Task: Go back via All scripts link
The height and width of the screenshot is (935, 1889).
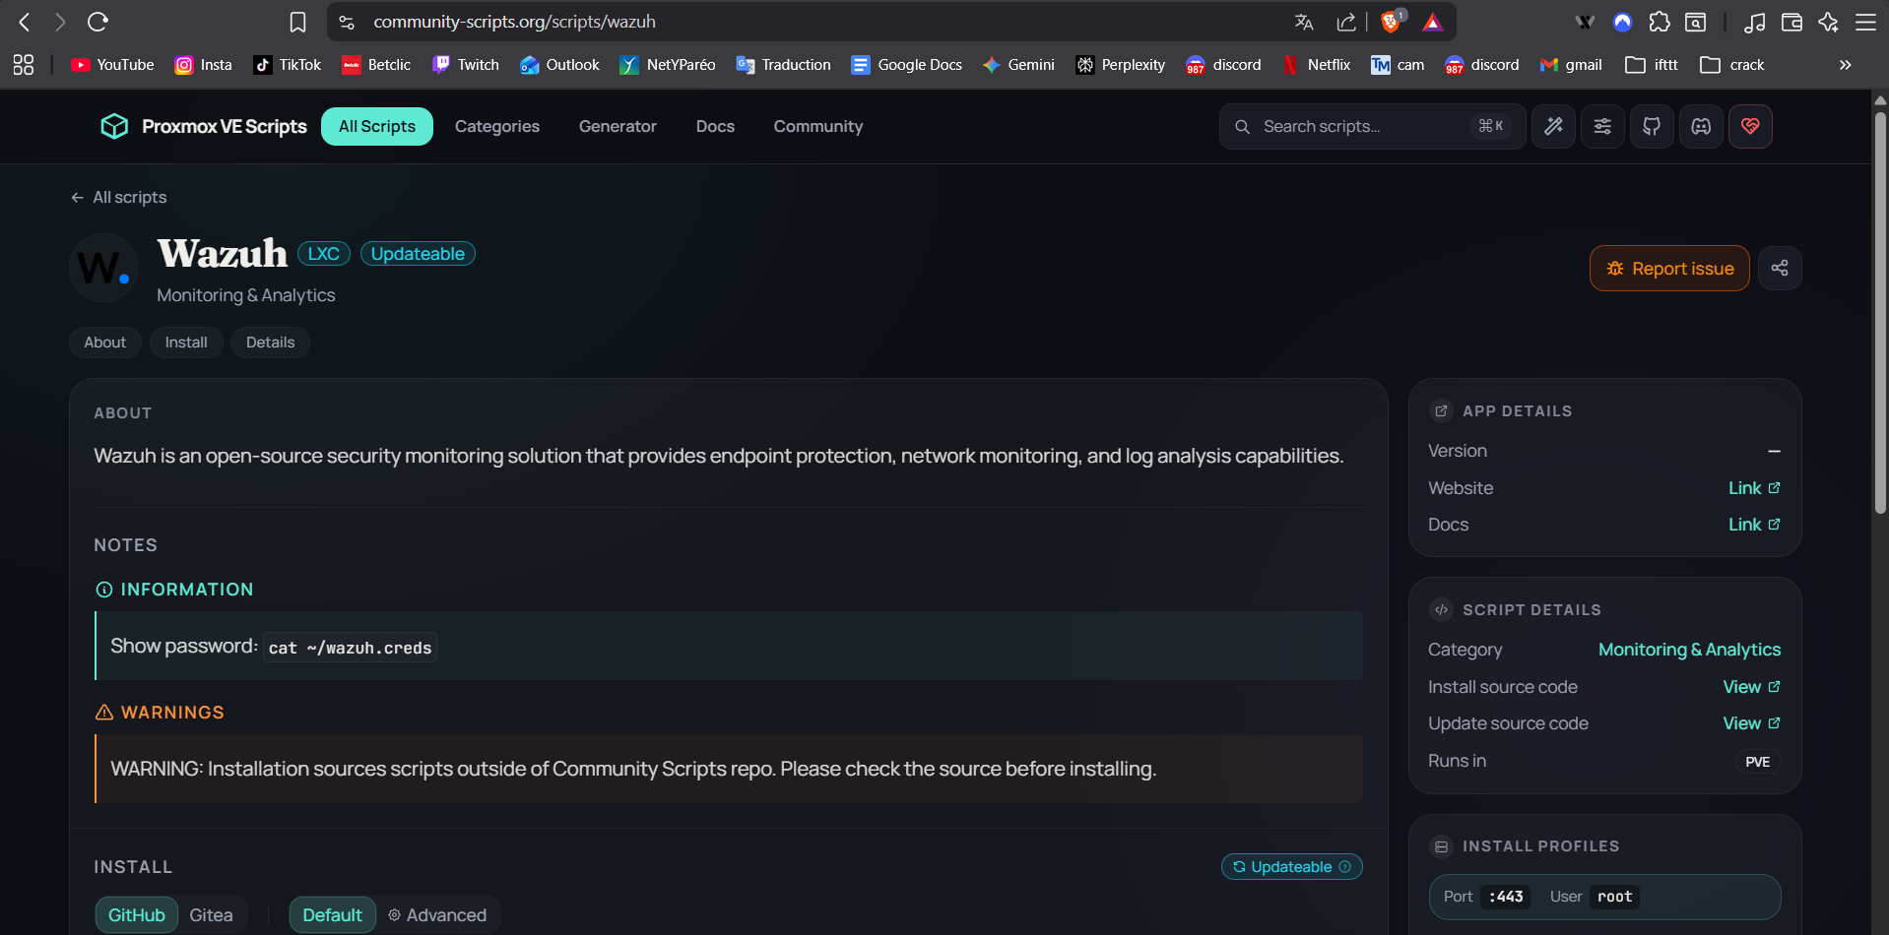Action: coord(118,197)
